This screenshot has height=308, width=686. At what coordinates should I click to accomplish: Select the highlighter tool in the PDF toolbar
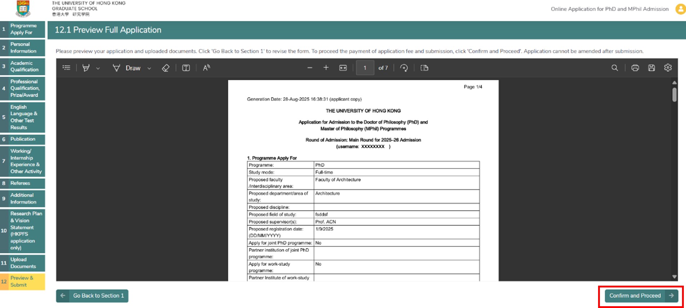[x=86, y=68]
